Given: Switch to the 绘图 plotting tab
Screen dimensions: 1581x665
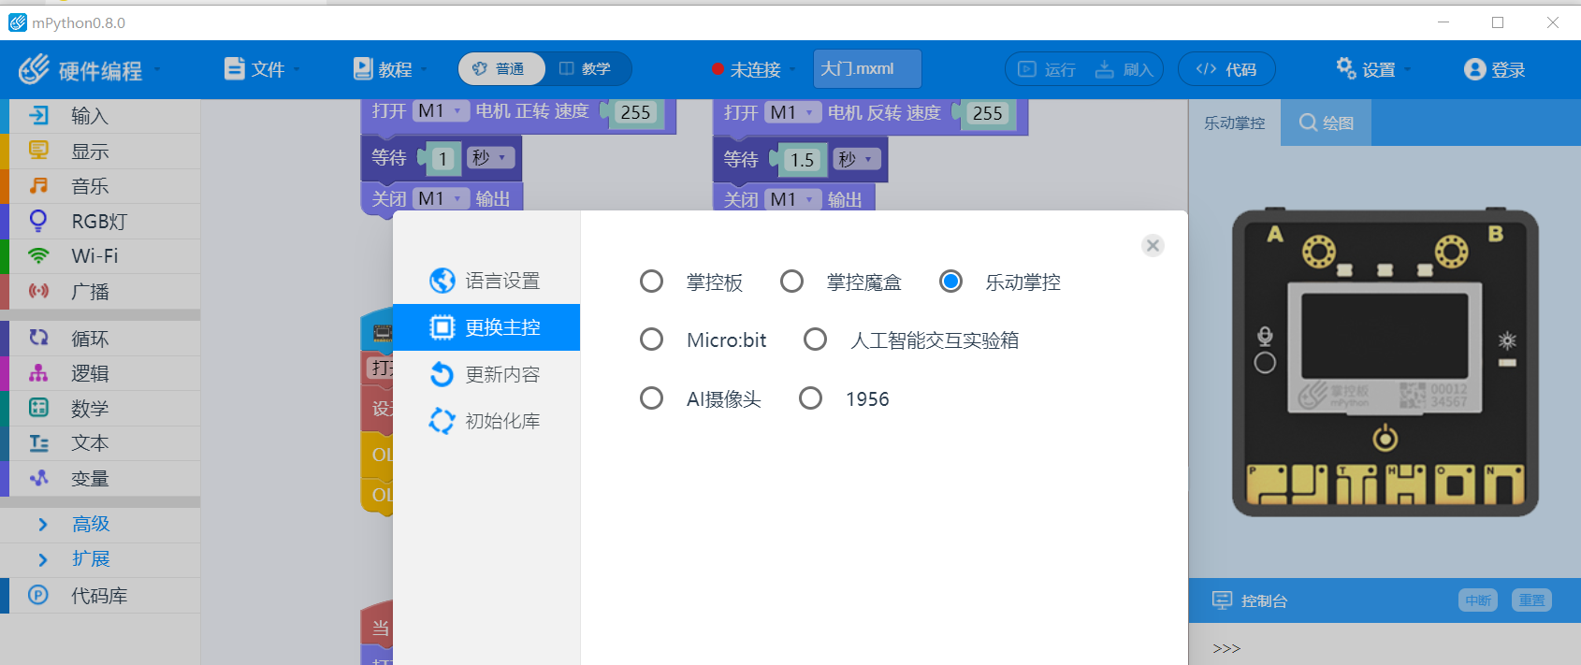Looking at the screenshot, I should coord(1326,123).
